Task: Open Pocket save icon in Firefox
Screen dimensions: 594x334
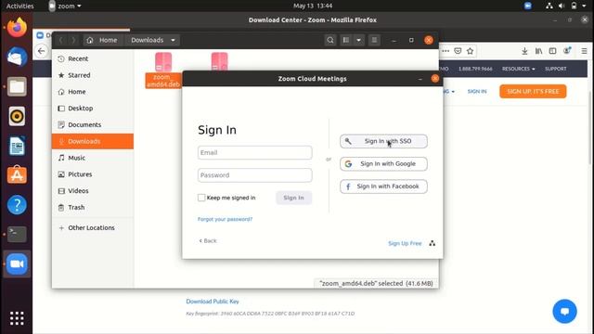Action: (458, 51)
